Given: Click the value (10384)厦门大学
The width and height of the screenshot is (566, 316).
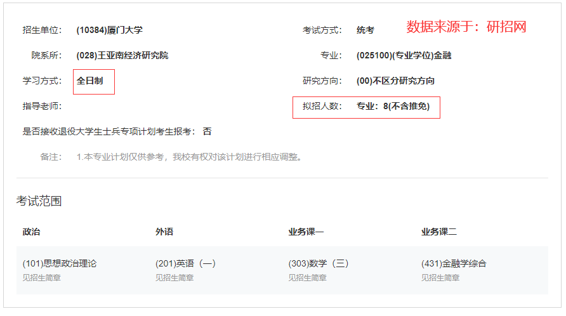Looking at the screenshot, I should coord(109,30).
